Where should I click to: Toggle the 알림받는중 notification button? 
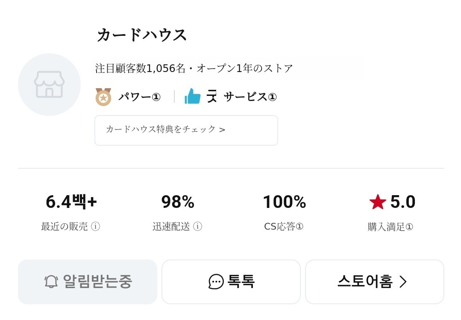click(x=88, y=282)
